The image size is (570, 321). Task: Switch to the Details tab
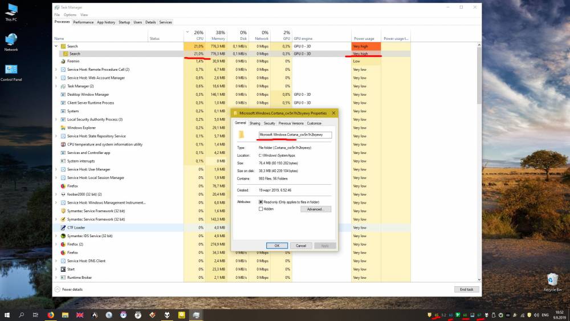click(x=150, y=22)
